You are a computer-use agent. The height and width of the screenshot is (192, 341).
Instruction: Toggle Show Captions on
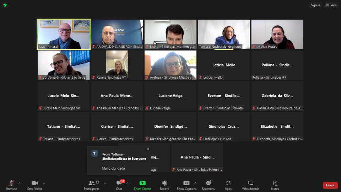point(186,185)
